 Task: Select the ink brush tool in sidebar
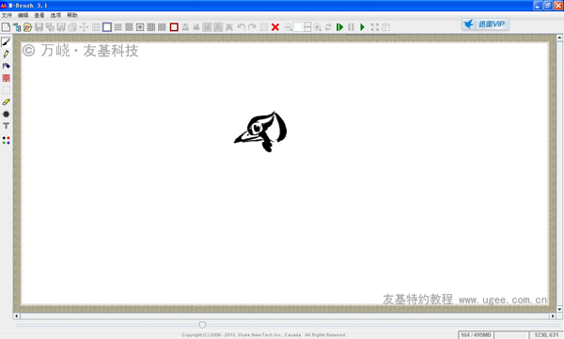pyautogui.click(x=7, y=42)
